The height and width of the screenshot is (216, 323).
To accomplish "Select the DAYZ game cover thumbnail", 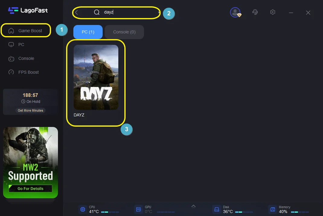I will 96,77.
